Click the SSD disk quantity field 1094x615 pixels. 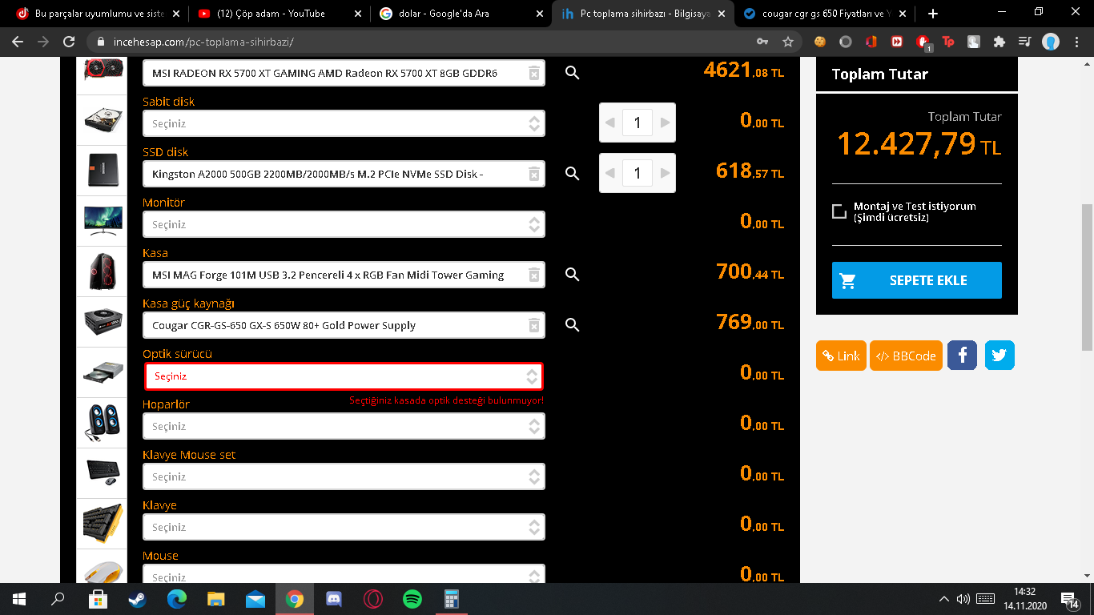[637, 173]
